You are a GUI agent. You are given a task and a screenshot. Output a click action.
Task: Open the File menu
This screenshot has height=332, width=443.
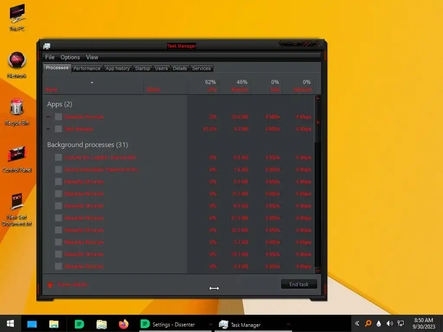(50, 57)
